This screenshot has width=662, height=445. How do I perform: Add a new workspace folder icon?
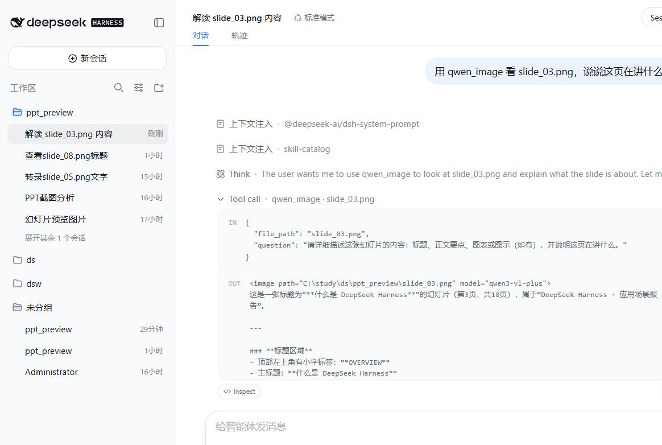[159, 88]
